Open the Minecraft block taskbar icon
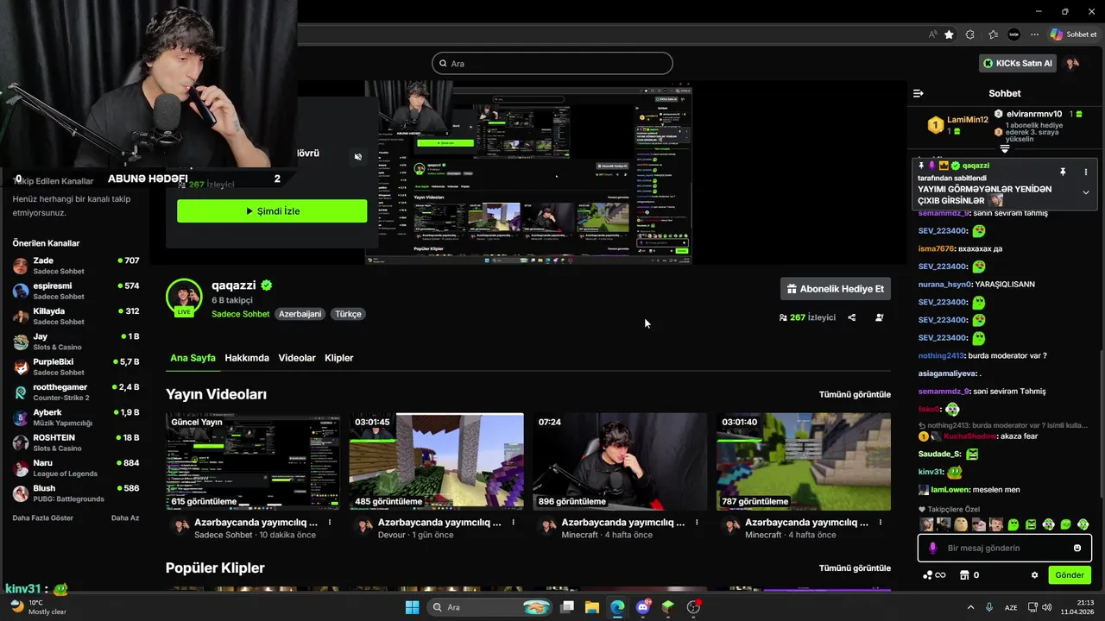 (x=667, y=607)
